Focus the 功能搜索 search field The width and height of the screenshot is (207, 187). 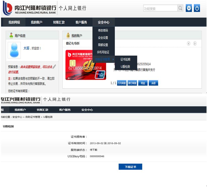click(160, 8)
